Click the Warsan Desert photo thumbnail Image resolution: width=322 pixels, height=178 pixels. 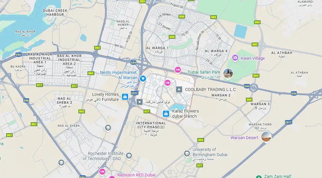(266, 137)
